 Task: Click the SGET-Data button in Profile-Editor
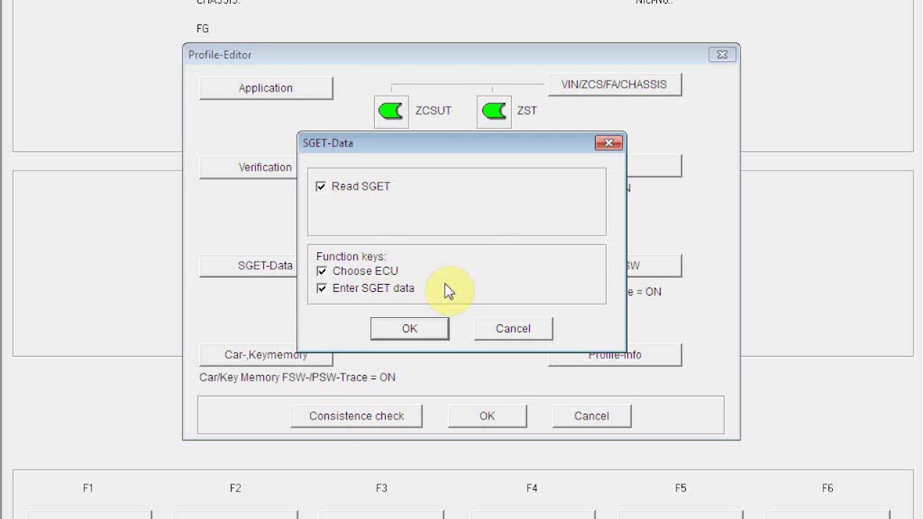click(x=249, y=265)
